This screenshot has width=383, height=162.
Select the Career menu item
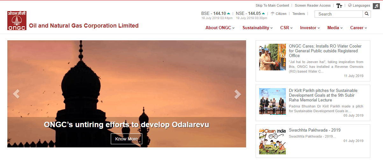358,28
